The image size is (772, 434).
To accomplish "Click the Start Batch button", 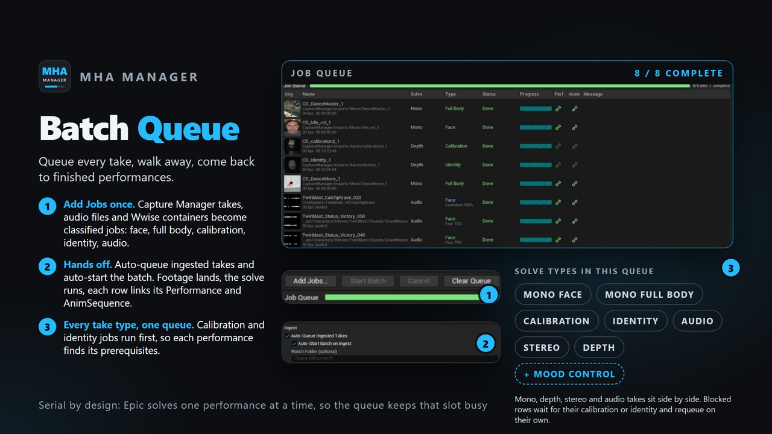I will (368, 281).
